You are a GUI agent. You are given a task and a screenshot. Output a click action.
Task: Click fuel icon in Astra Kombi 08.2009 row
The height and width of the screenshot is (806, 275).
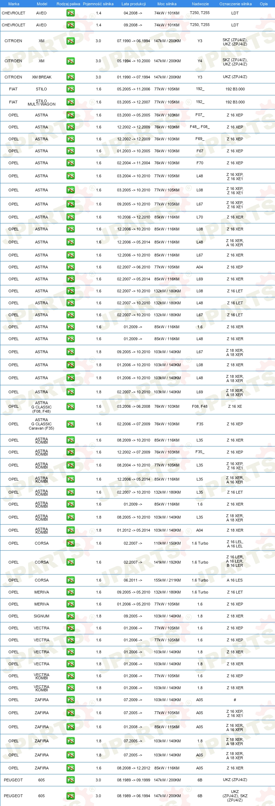click(70, 440)
